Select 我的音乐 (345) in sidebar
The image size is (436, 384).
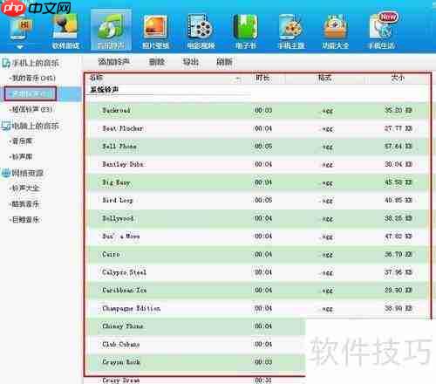32,78
